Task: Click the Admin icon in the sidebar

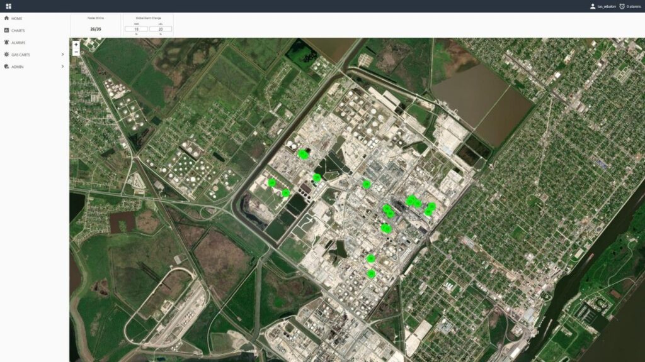Action: coord(6,67)
